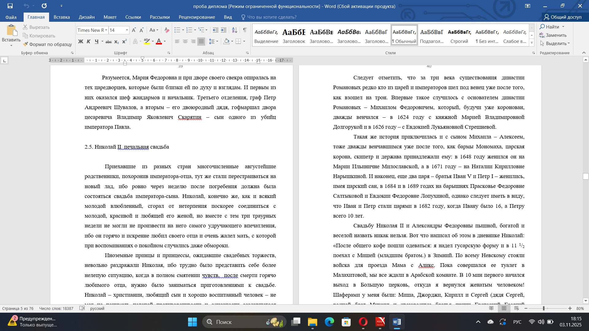
Task: Switch to the Рецензирование tab
Action: (x=197, y=17)
